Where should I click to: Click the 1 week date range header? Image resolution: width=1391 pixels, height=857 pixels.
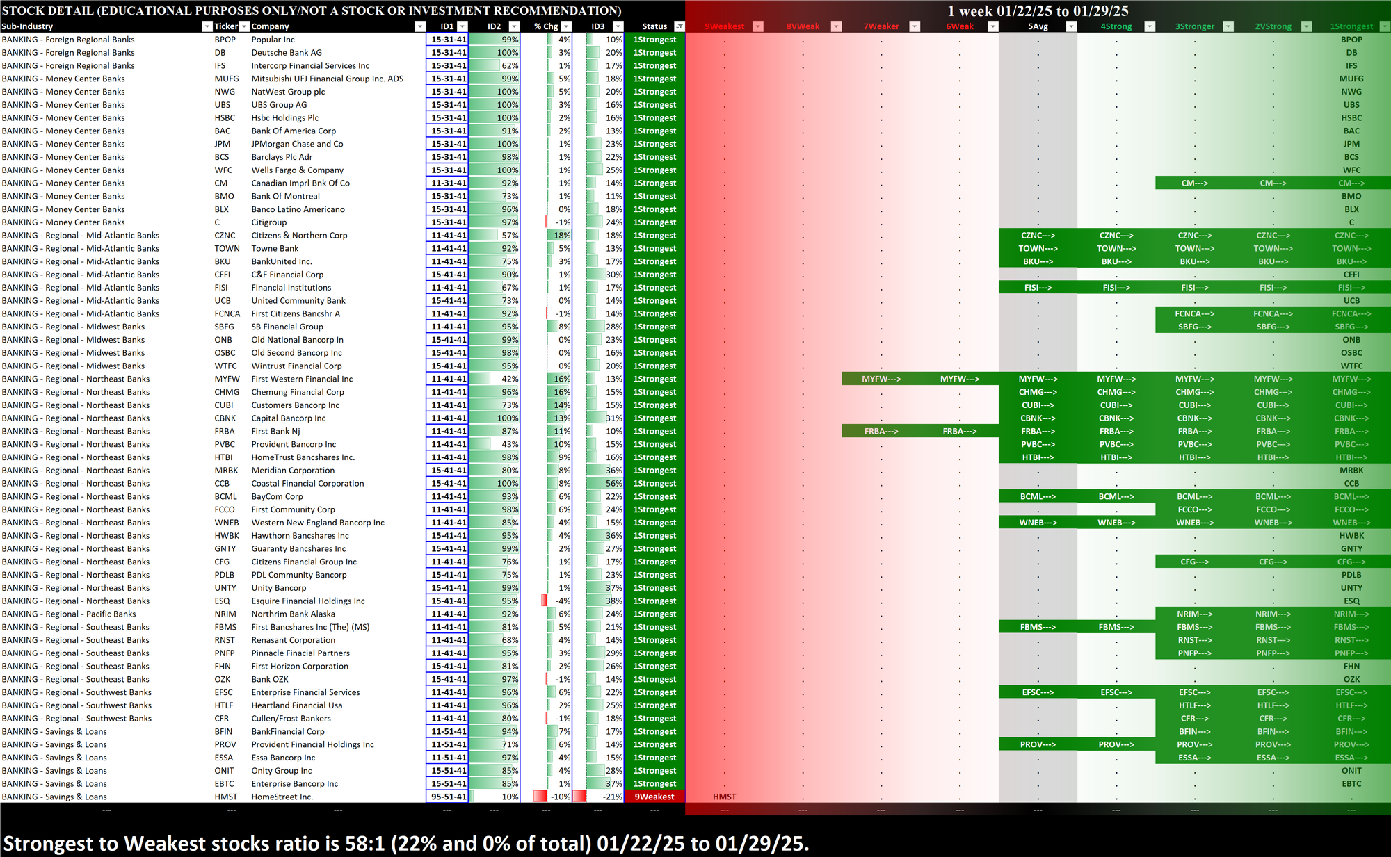pyautogui.click(x=1038, y=10)
